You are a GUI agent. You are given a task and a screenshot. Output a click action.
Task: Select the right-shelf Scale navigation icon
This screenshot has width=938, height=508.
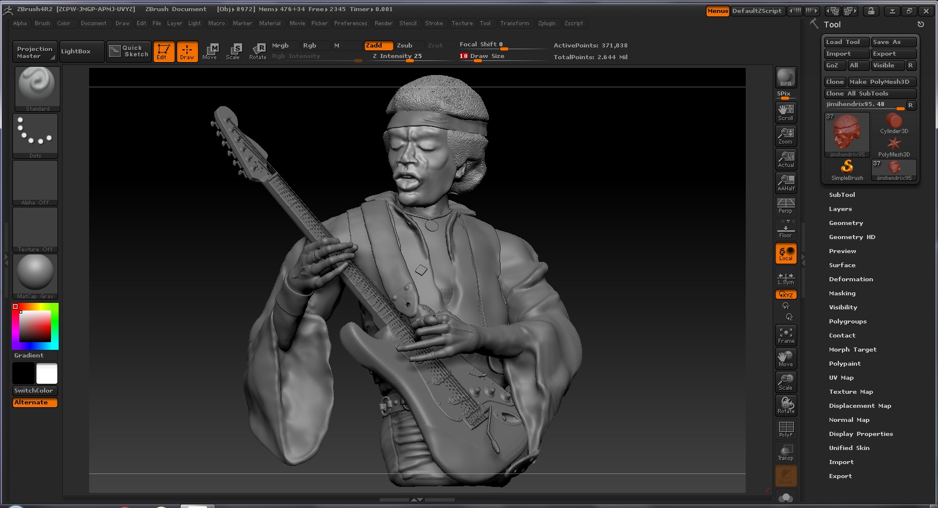(x=786, y=381)
